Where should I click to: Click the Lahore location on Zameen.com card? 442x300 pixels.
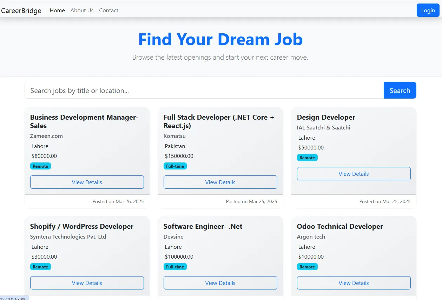coord(40,146)
